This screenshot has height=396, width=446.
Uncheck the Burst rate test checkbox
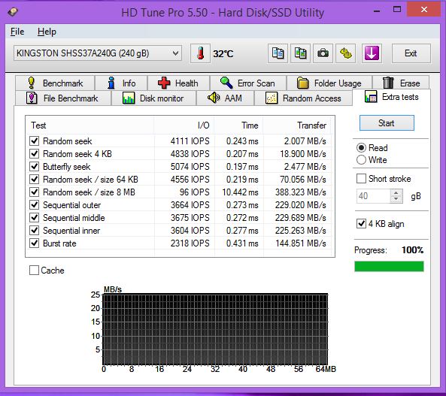[x=35, y=243]
